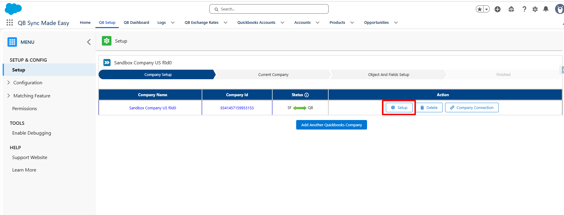The height and width of the screenshot is (215, 564).
Task: Expand the Configuration tree item
Action: point(9,82)
